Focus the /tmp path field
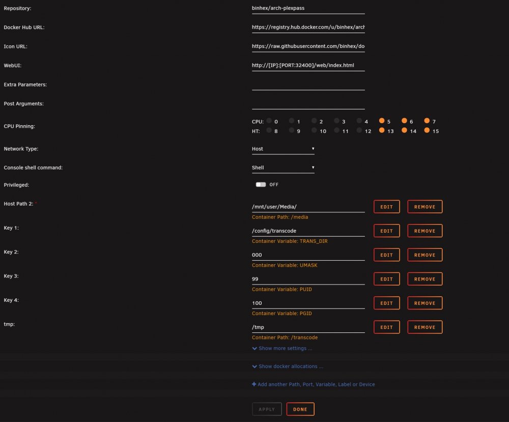The image size is (509, 422). tap(308, 327)
